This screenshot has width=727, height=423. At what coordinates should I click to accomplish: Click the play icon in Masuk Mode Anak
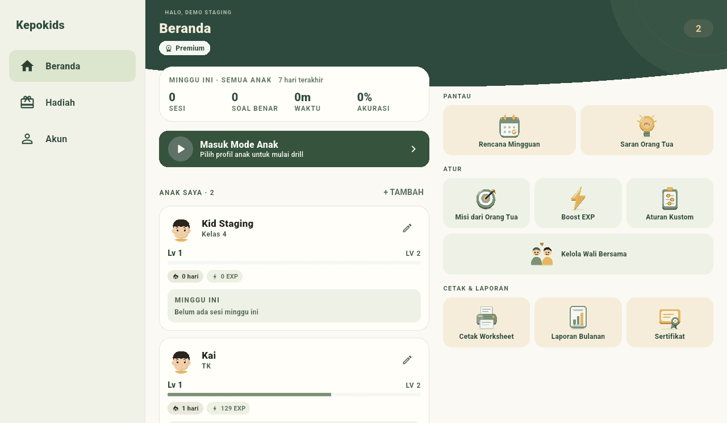coord(181,149)
